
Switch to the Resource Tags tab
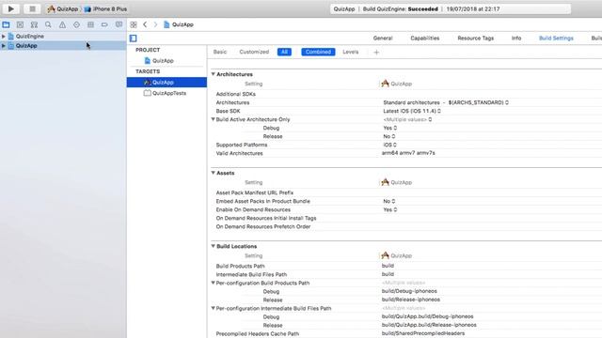(475, 38)
